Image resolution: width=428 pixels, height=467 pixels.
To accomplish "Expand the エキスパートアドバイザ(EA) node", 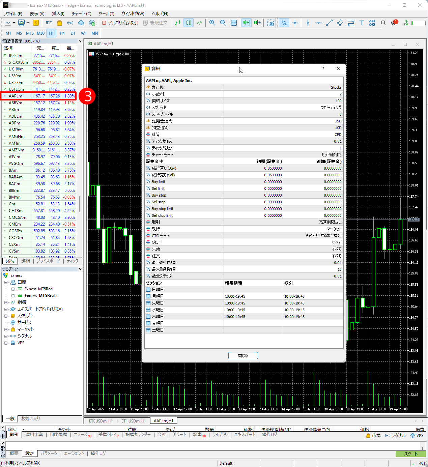I will pyautogui.click(x=6, y=309).
